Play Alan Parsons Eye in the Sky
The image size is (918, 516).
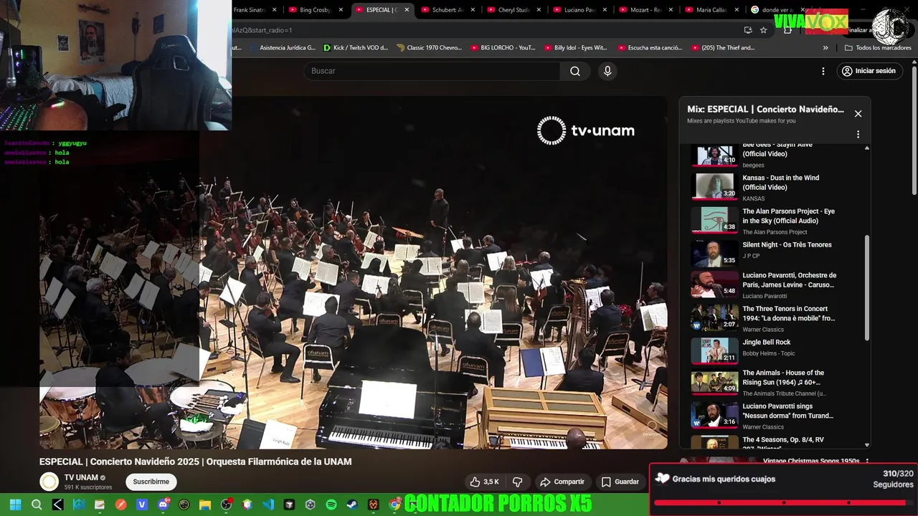click(714, 220)
